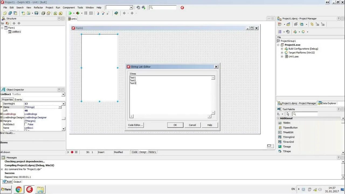This screenshot has width=345, height=194.
Task: Click OK in String List Editor
Action: coord(175,125)
